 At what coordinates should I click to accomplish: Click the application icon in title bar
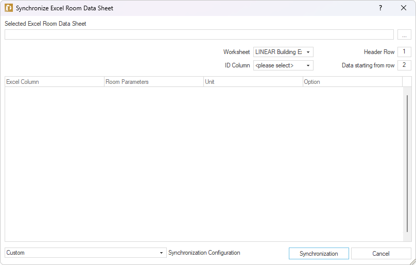[x=8, y=8]
